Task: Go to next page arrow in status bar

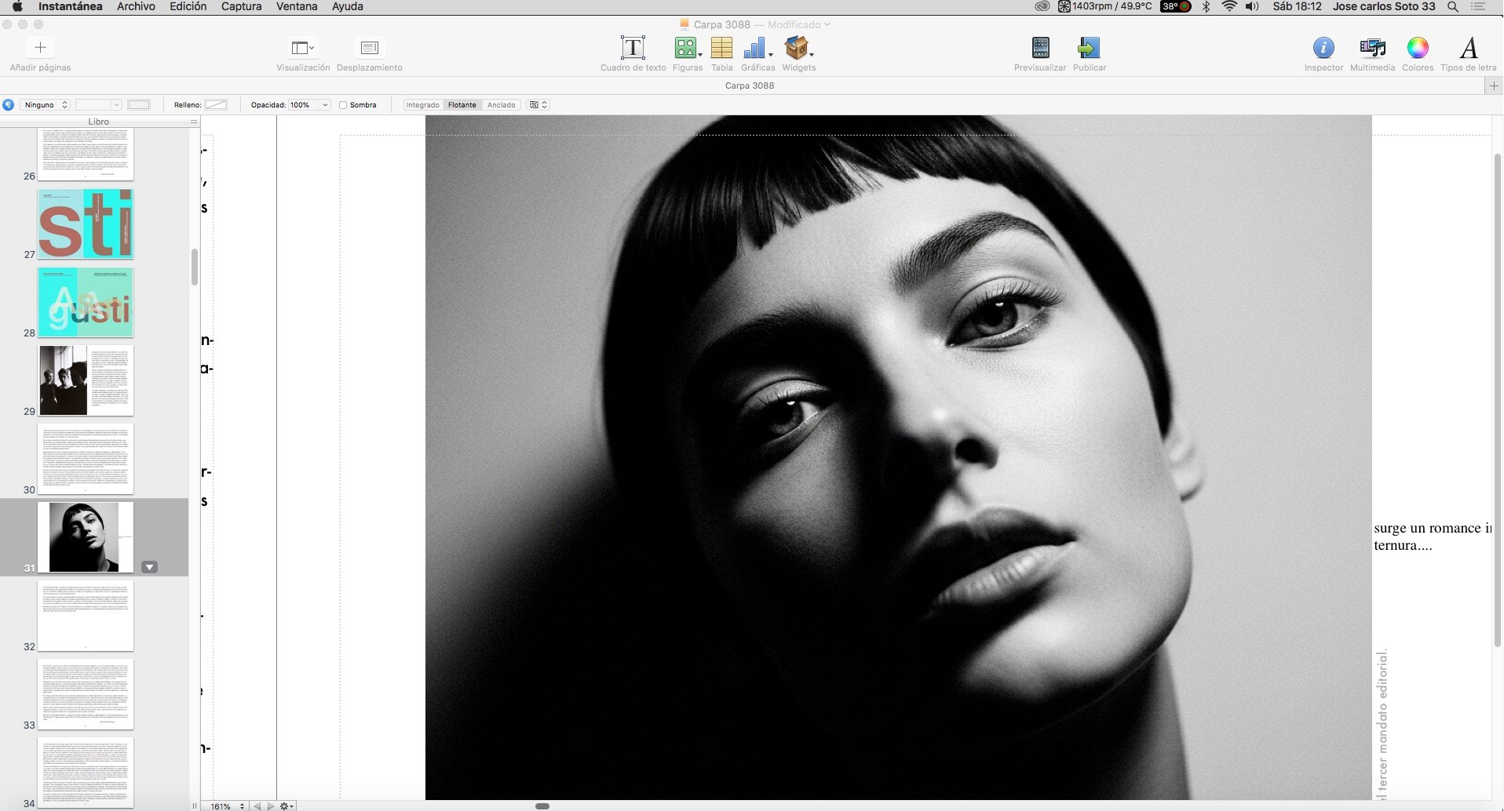Action: tap(271, 806)
